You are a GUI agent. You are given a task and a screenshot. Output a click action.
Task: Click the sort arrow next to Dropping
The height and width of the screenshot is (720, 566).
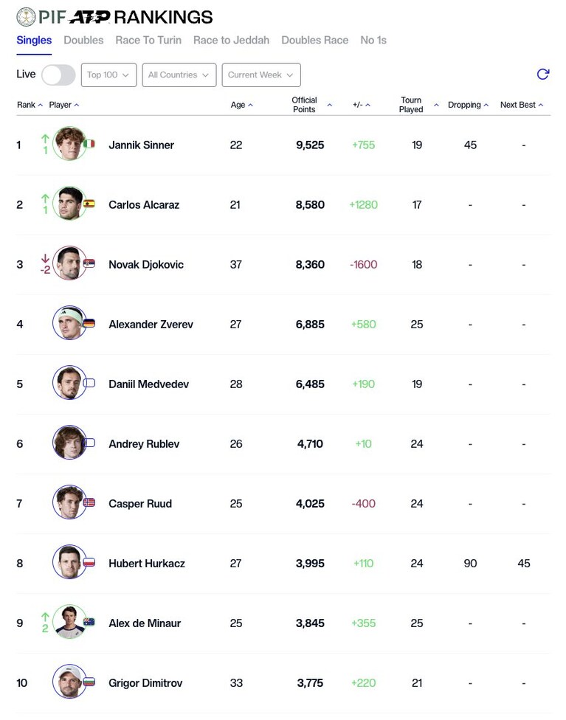click(x=486, y=105)
